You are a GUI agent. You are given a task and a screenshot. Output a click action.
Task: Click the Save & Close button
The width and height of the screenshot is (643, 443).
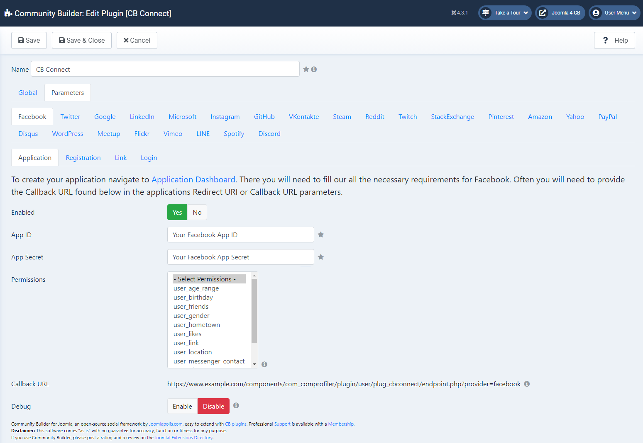pyautogui.click(x=82, y=40)
